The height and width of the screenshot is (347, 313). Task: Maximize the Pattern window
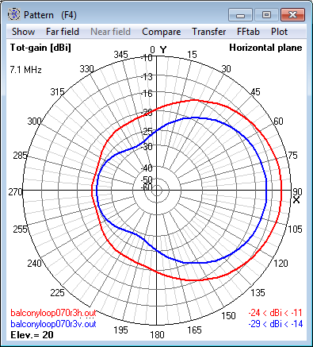[x=266, y=14]
